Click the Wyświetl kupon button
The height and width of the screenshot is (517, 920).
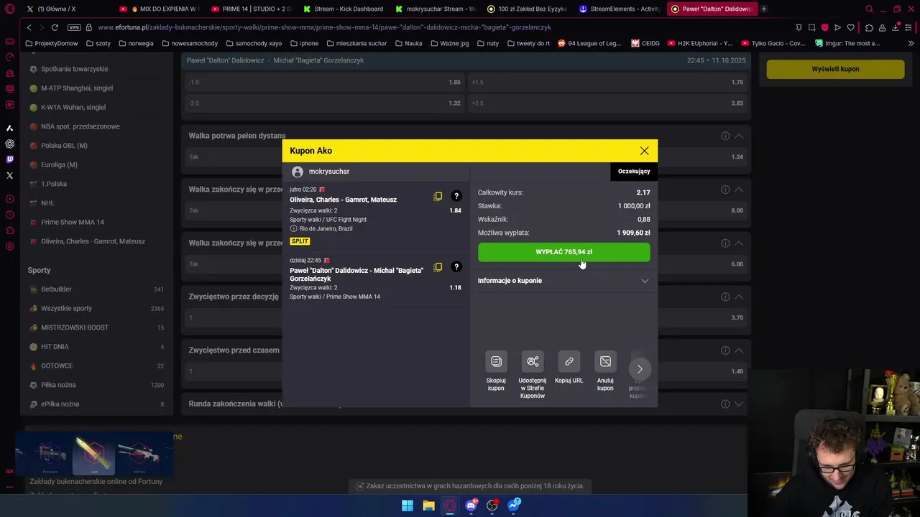[x=835, y=69]
